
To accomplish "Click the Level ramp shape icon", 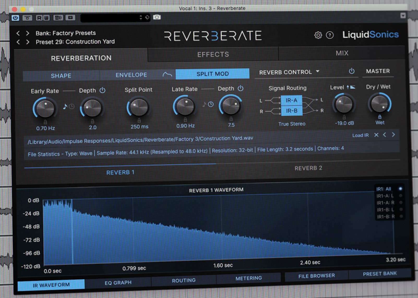I will click(x=353, y=87).
